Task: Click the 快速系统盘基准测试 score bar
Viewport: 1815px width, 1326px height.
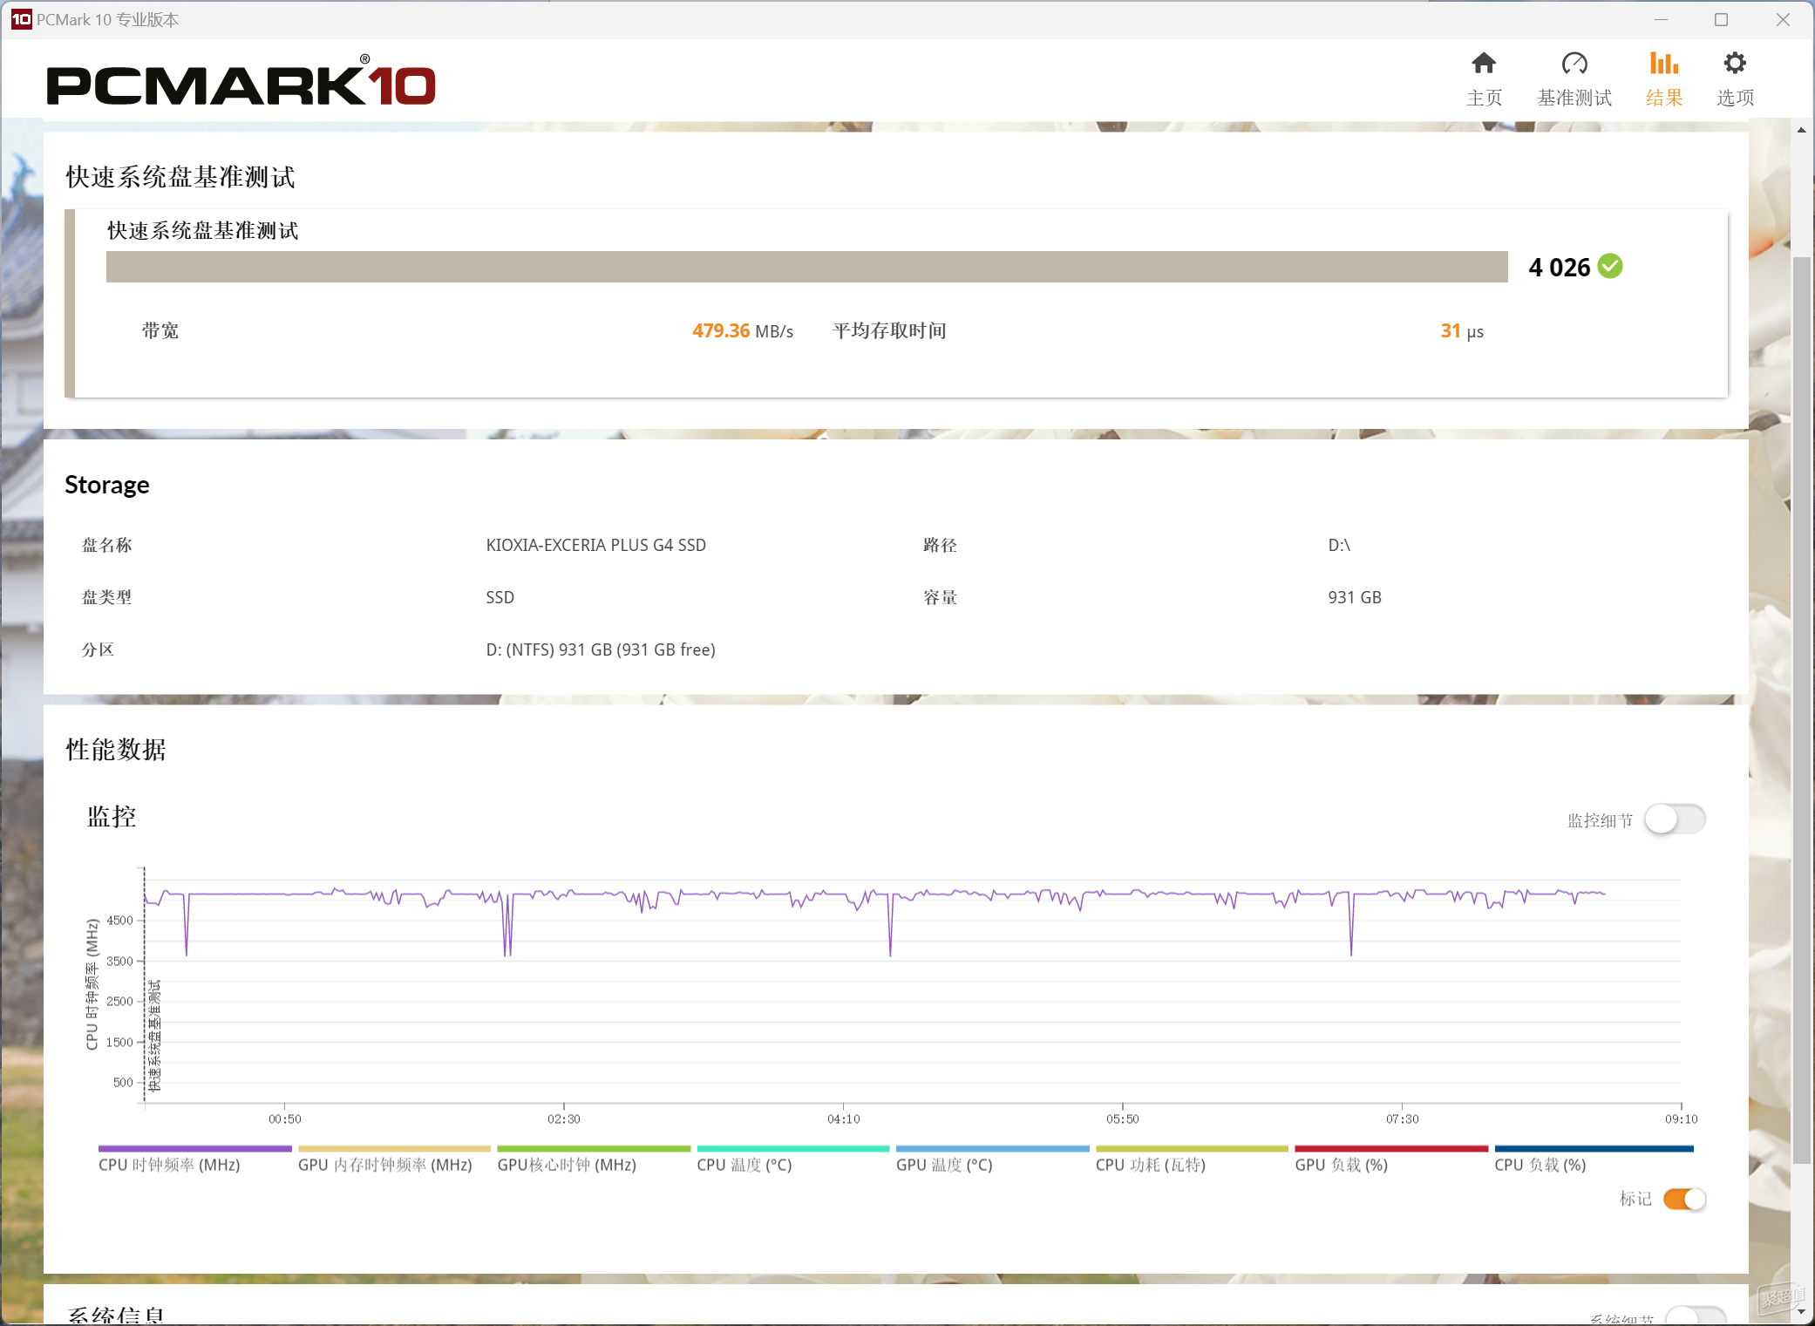Action: pos(806,267)
